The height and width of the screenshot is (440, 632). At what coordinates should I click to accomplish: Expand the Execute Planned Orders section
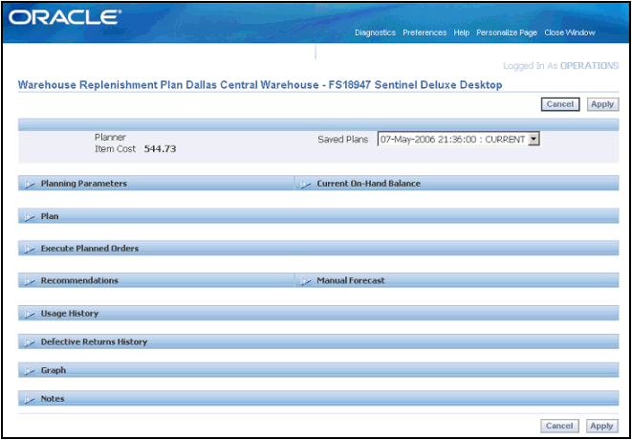point(31,249)
